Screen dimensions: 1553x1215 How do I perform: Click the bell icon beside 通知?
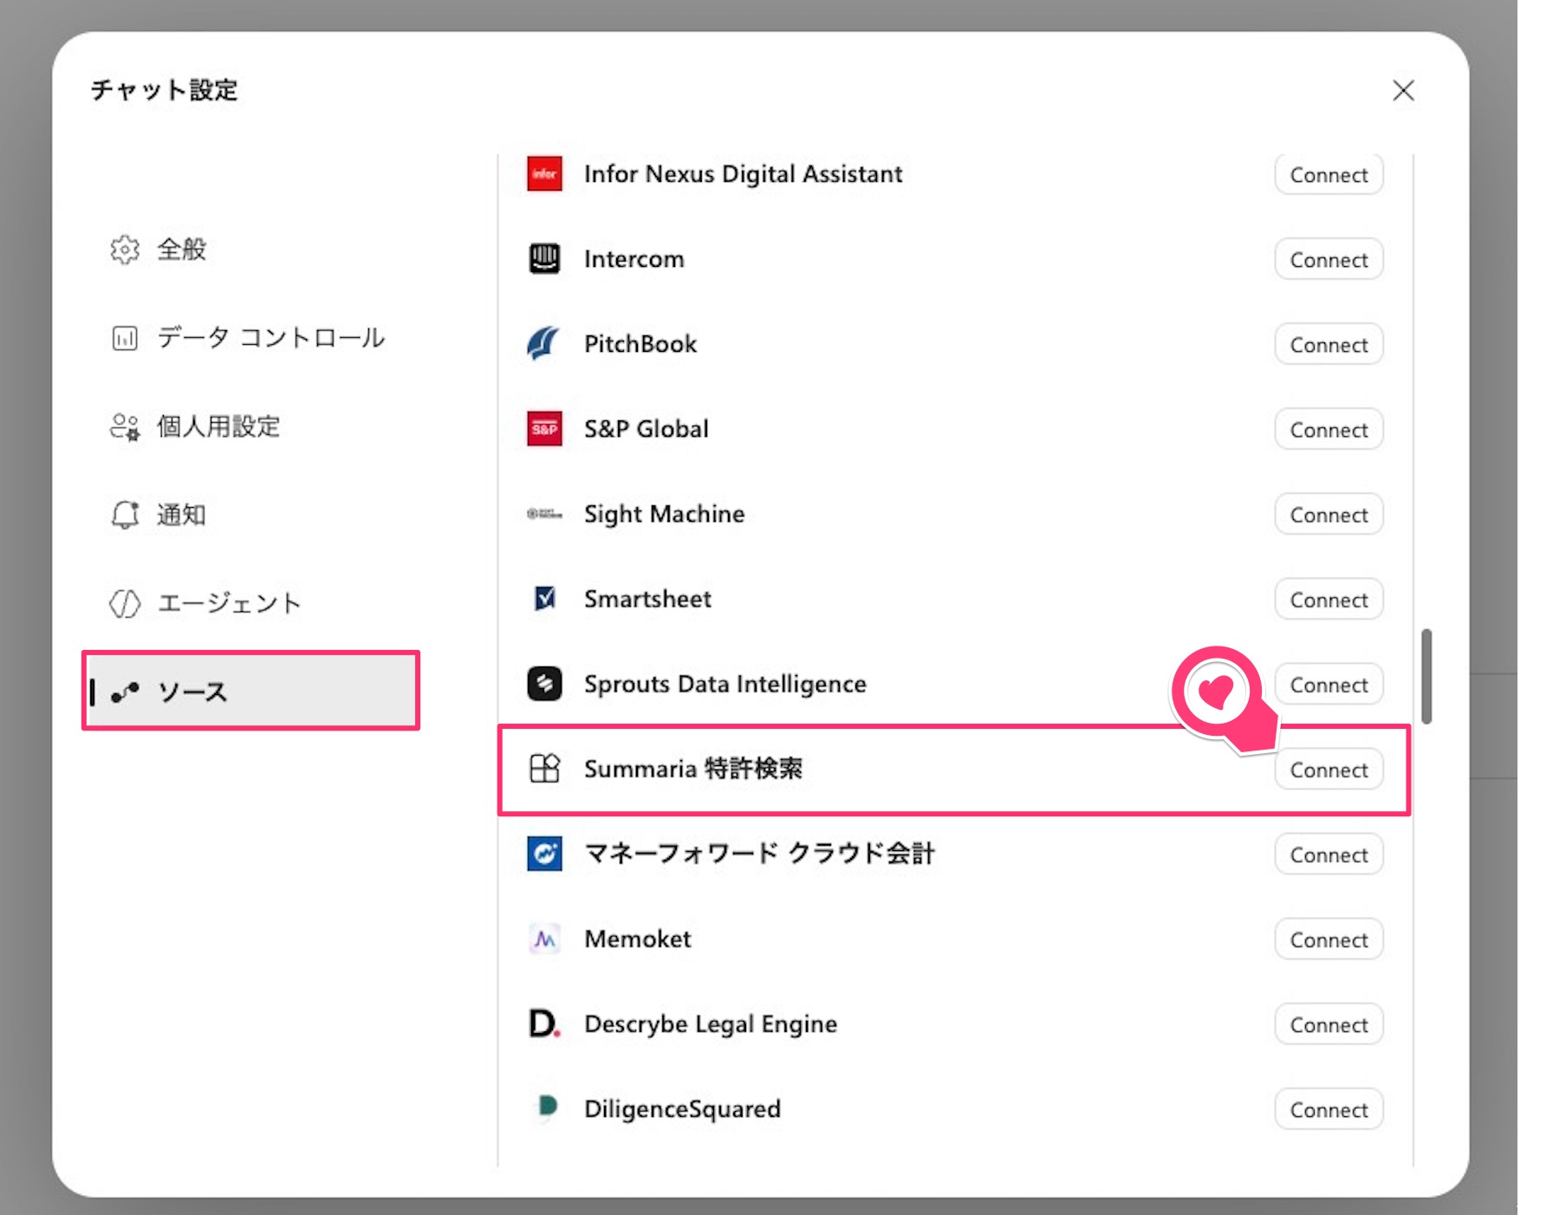[x=125, y=515]
